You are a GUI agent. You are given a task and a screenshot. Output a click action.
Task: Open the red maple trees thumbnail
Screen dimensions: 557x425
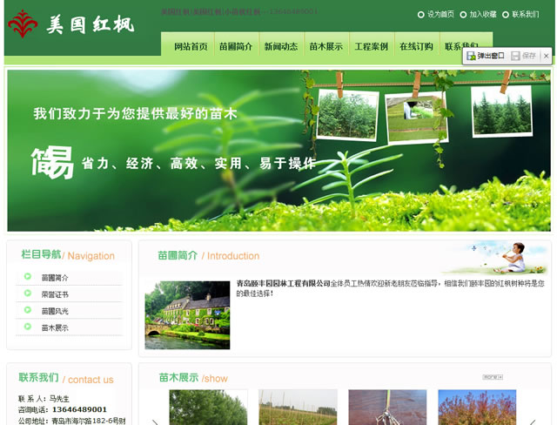tap(476, 408)
